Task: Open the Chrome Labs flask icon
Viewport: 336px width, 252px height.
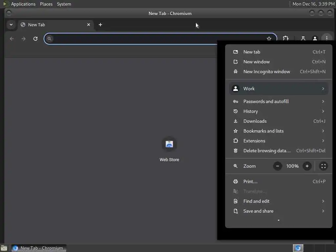Action: click(303, 39)
